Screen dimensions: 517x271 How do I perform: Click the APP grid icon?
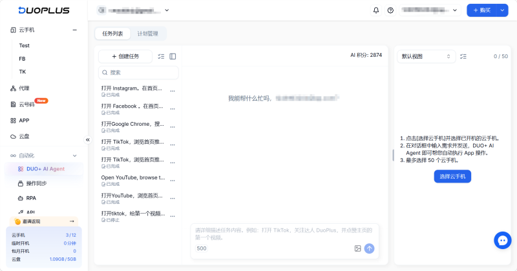click(13, 121)
